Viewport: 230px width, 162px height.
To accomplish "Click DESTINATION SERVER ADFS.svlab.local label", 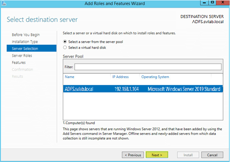I will (x=202, y=19).
